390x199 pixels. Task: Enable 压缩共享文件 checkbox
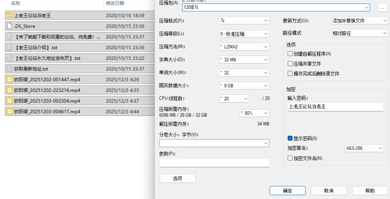point(290,64)
